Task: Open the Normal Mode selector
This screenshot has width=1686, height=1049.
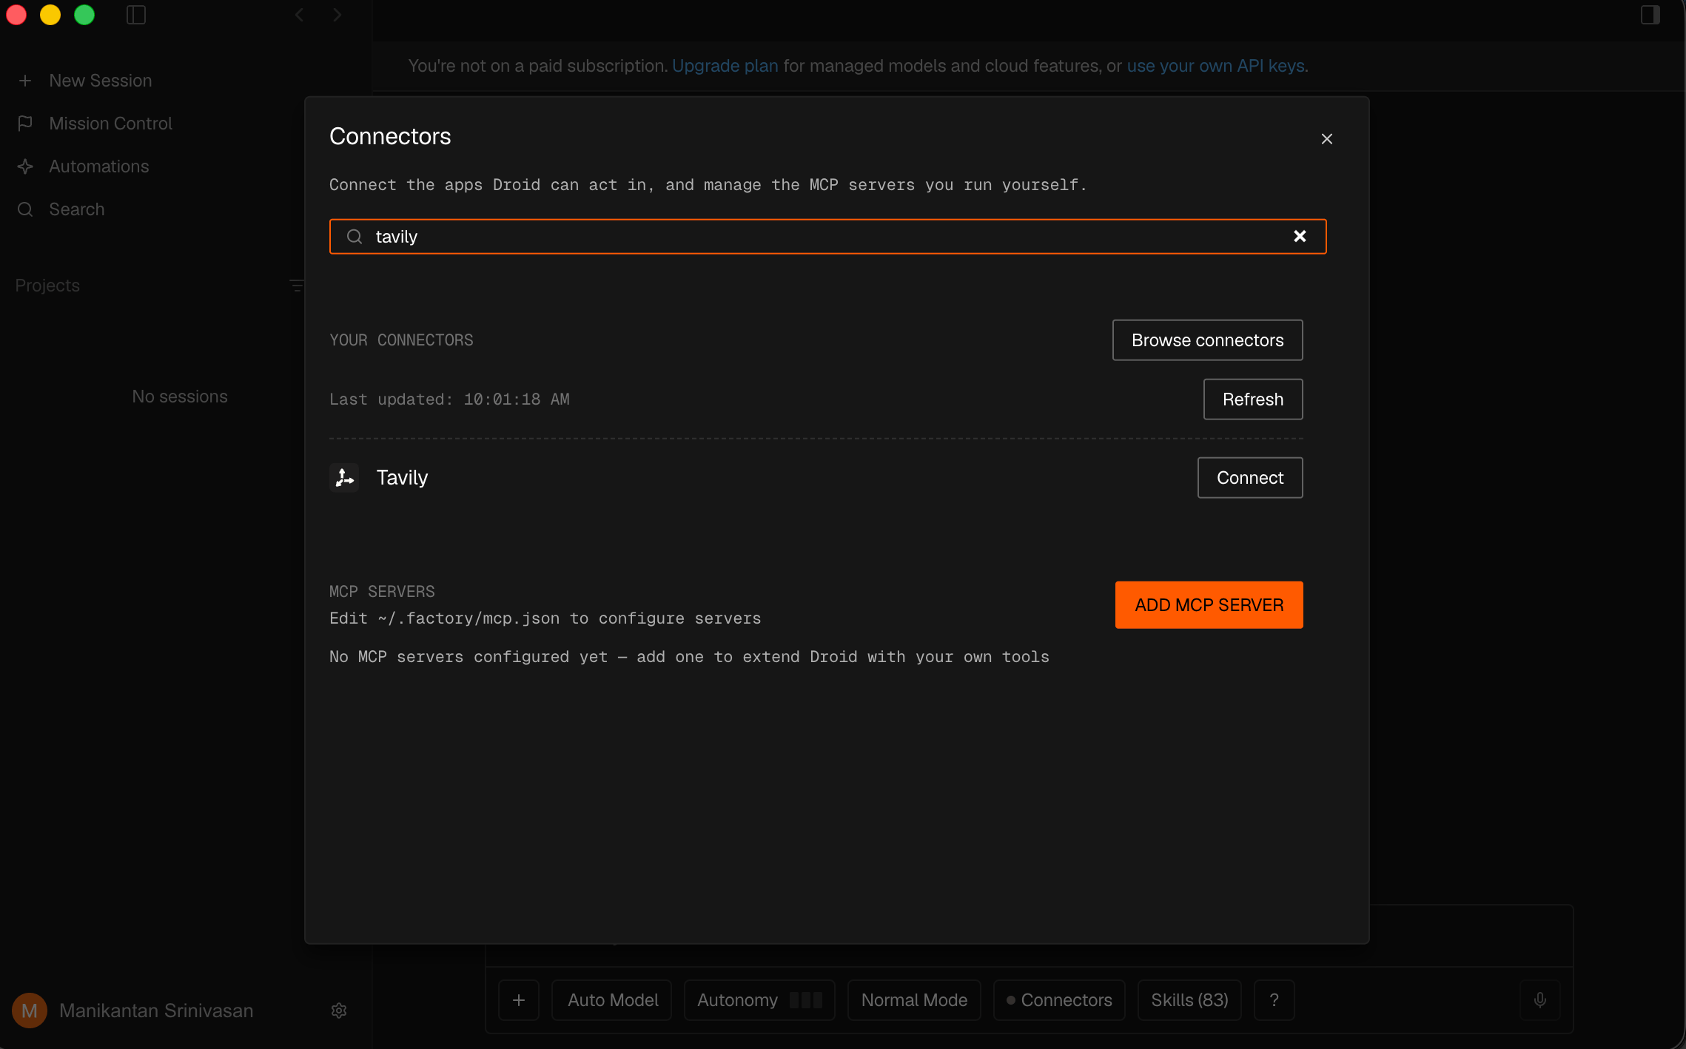Action: click(914, 999)
